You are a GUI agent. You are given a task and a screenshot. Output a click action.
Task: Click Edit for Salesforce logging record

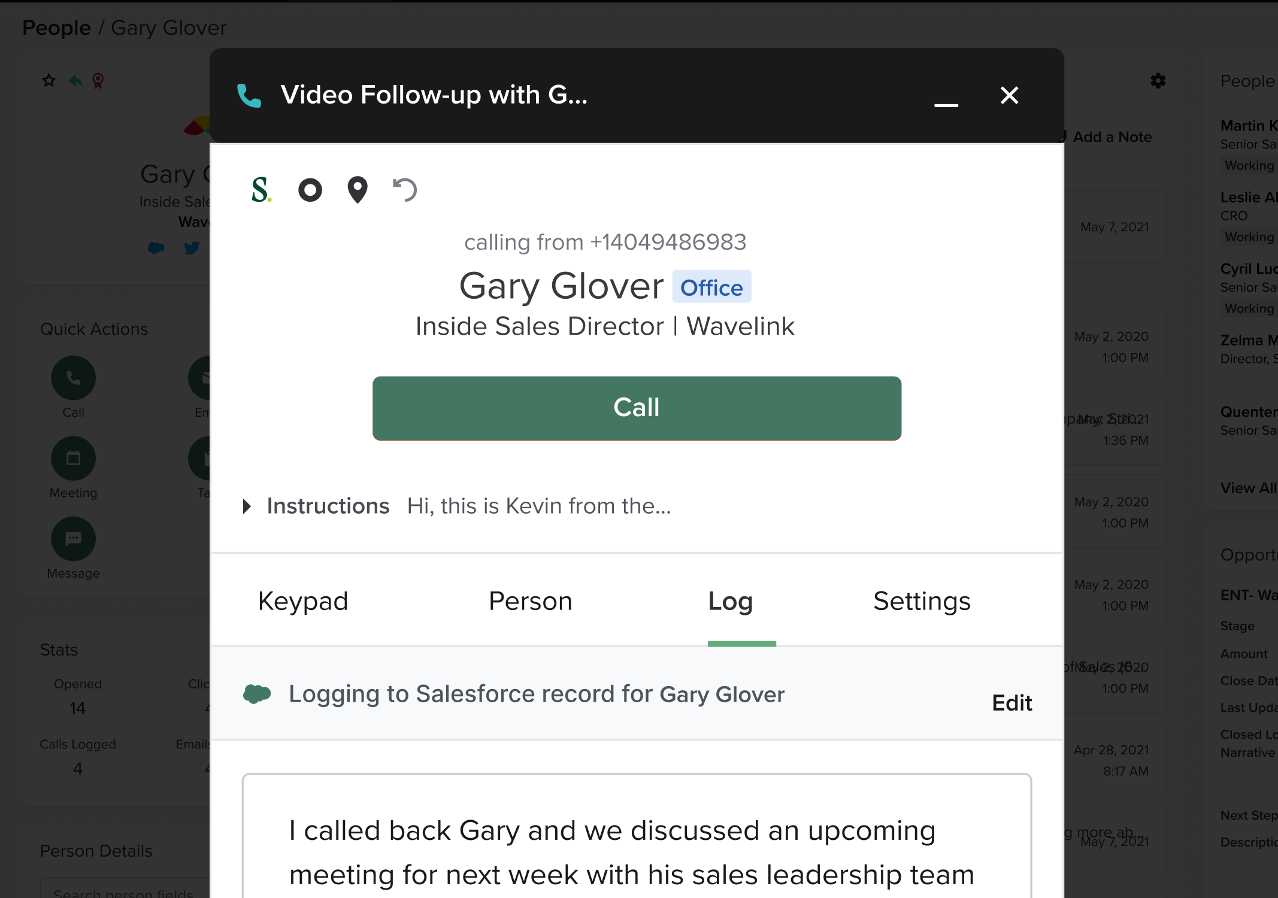point(1012,703)
